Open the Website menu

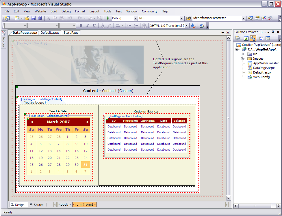click(40, 11)
